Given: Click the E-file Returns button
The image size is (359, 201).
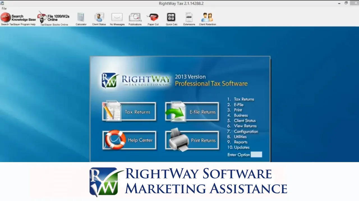Looking at the screenshot, I should (192, 112).
